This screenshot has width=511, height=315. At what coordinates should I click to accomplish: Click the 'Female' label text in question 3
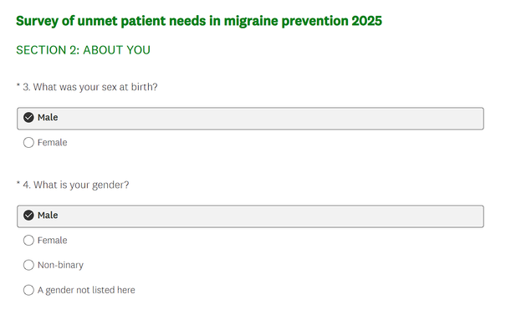coord(52,142)
